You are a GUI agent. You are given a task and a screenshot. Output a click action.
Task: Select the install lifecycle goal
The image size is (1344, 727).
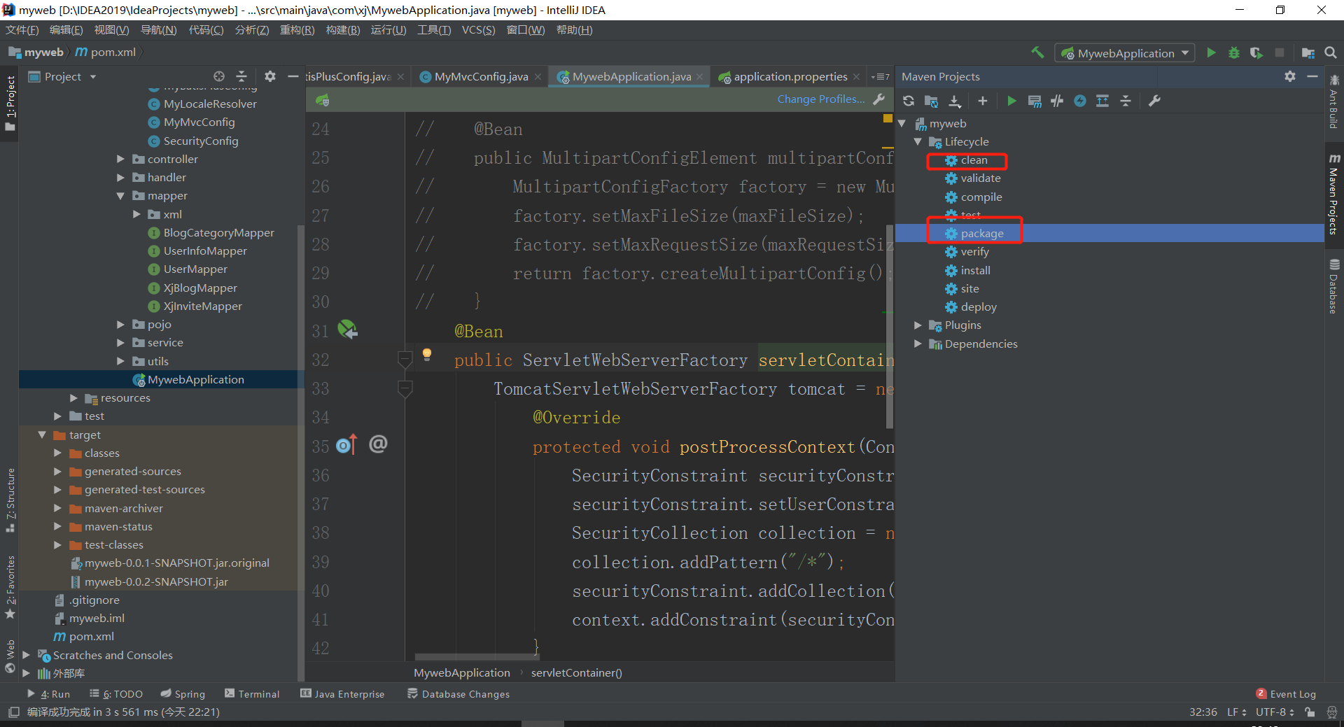pos(975,270)
